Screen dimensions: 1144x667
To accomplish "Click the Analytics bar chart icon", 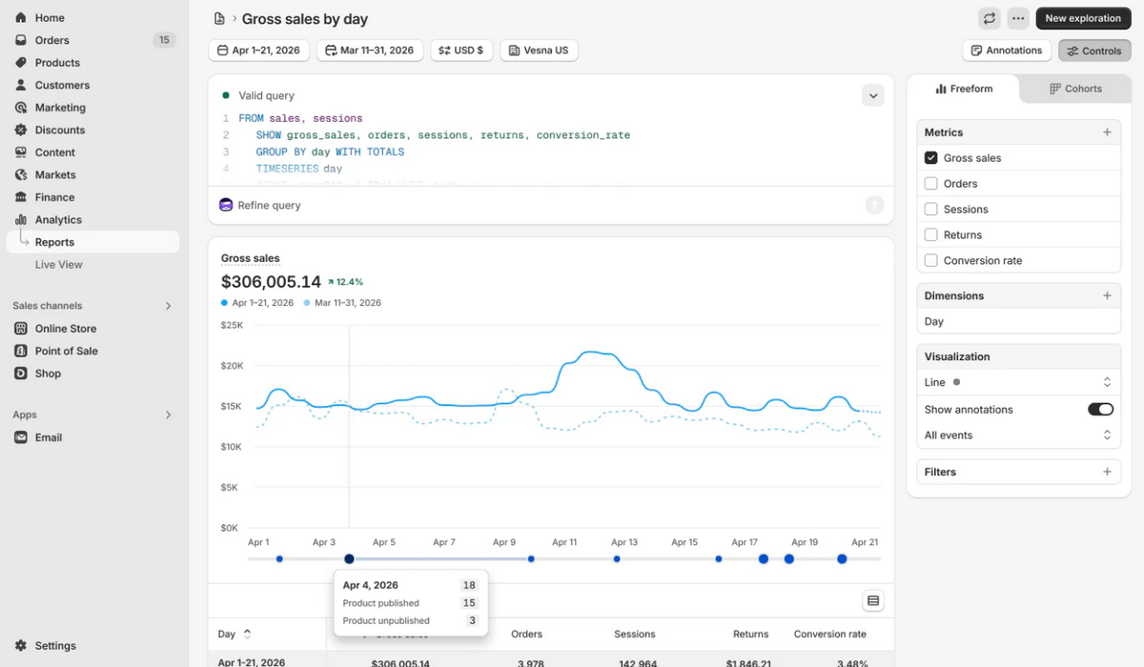I will tap(21, 219).
